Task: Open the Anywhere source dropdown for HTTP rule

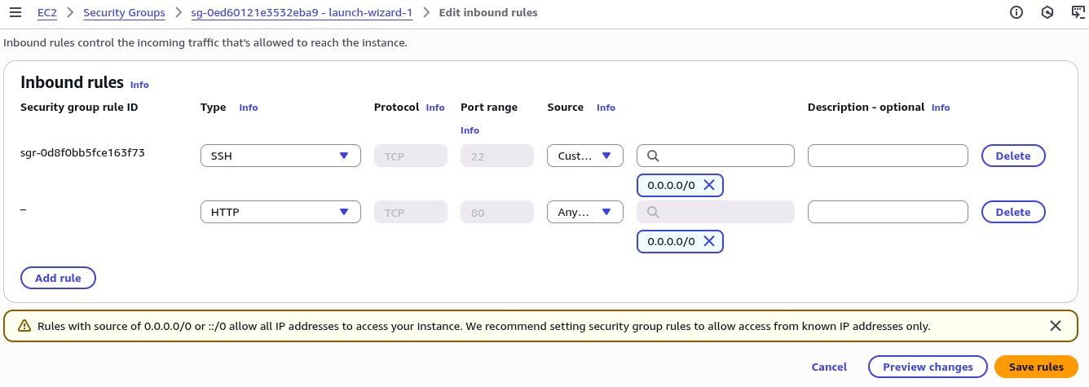Action: [x=585, y=212]
